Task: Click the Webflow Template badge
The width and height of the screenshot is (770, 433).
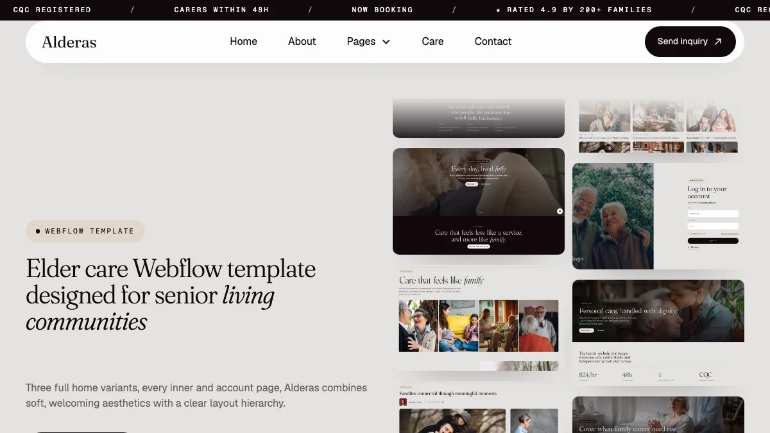Action: pos(85,231)
